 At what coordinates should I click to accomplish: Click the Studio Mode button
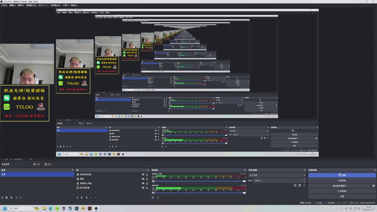tap(342, 191)
